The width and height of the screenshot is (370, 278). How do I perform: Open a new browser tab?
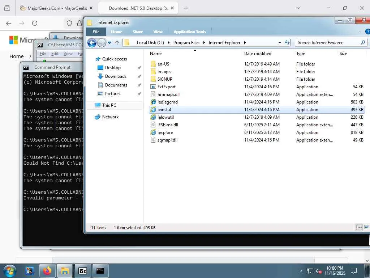pyautogui.click(x=186, y=8)
